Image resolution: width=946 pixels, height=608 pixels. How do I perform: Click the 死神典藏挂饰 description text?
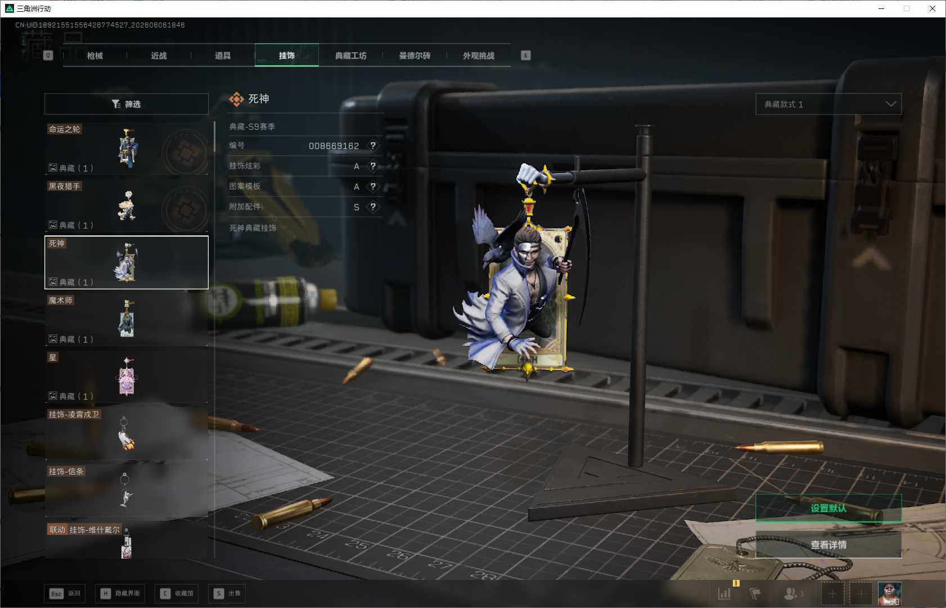253,228
